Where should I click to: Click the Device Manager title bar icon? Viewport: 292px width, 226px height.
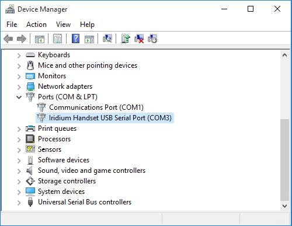10,9
